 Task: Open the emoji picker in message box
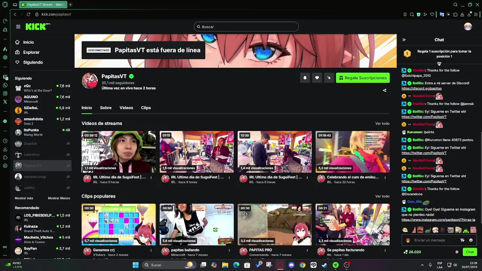click(x=471, y=240)
